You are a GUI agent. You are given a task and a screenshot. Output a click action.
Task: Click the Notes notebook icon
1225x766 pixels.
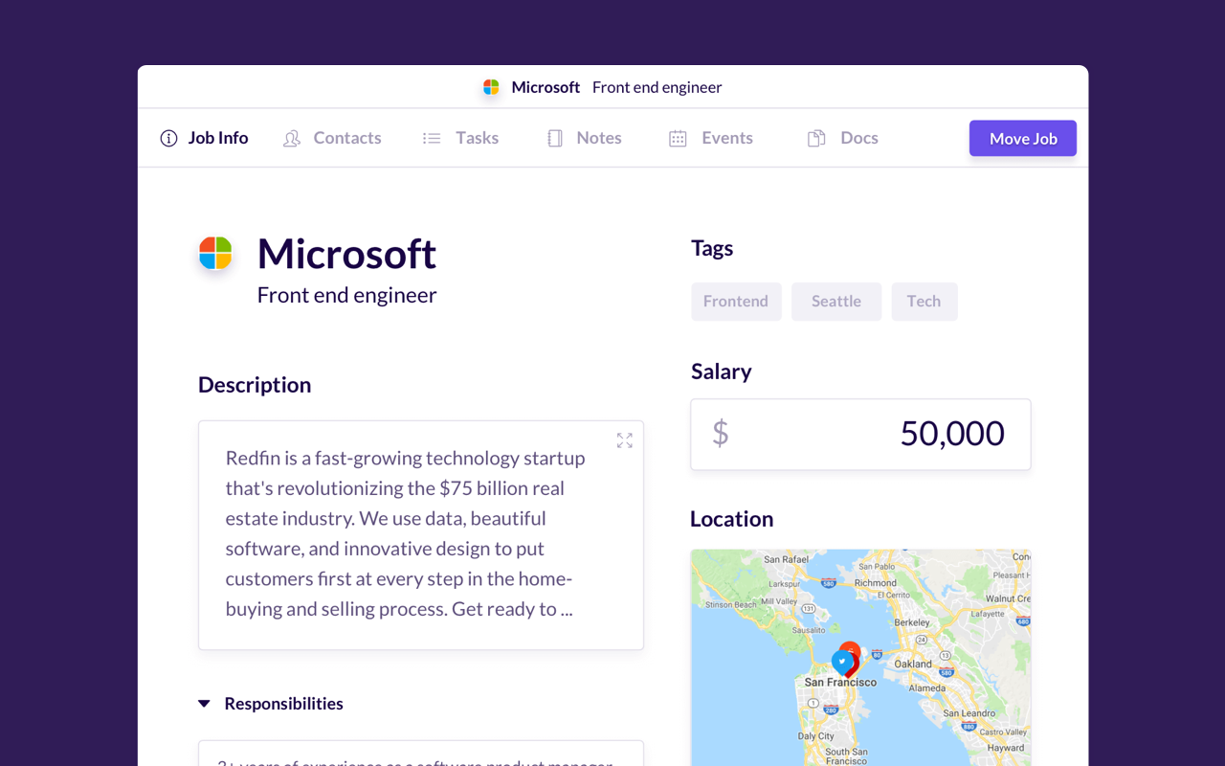(x=555, y=139)
